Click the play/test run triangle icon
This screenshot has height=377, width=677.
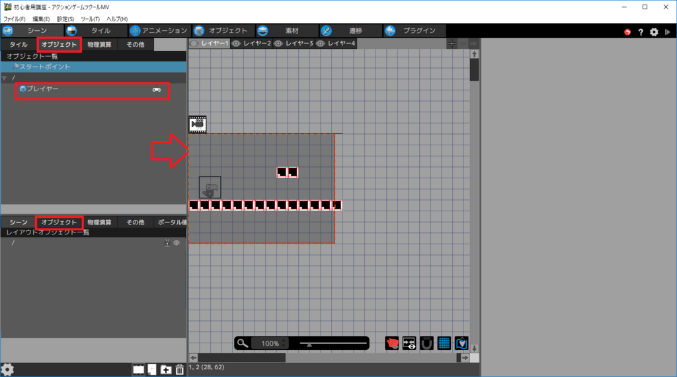(x=668, y=32)
